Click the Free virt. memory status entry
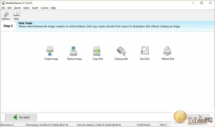 click(99, 125)
